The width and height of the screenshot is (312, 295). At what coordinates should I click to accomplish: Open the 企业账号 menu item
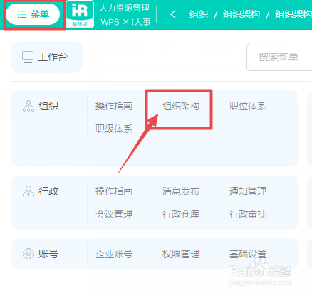click(x=114, y=254)
